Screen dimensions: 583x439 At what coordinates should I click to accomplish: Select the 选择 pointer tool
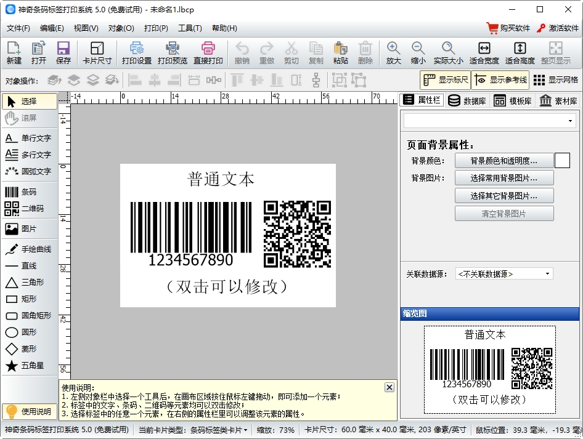coord(30,102)
